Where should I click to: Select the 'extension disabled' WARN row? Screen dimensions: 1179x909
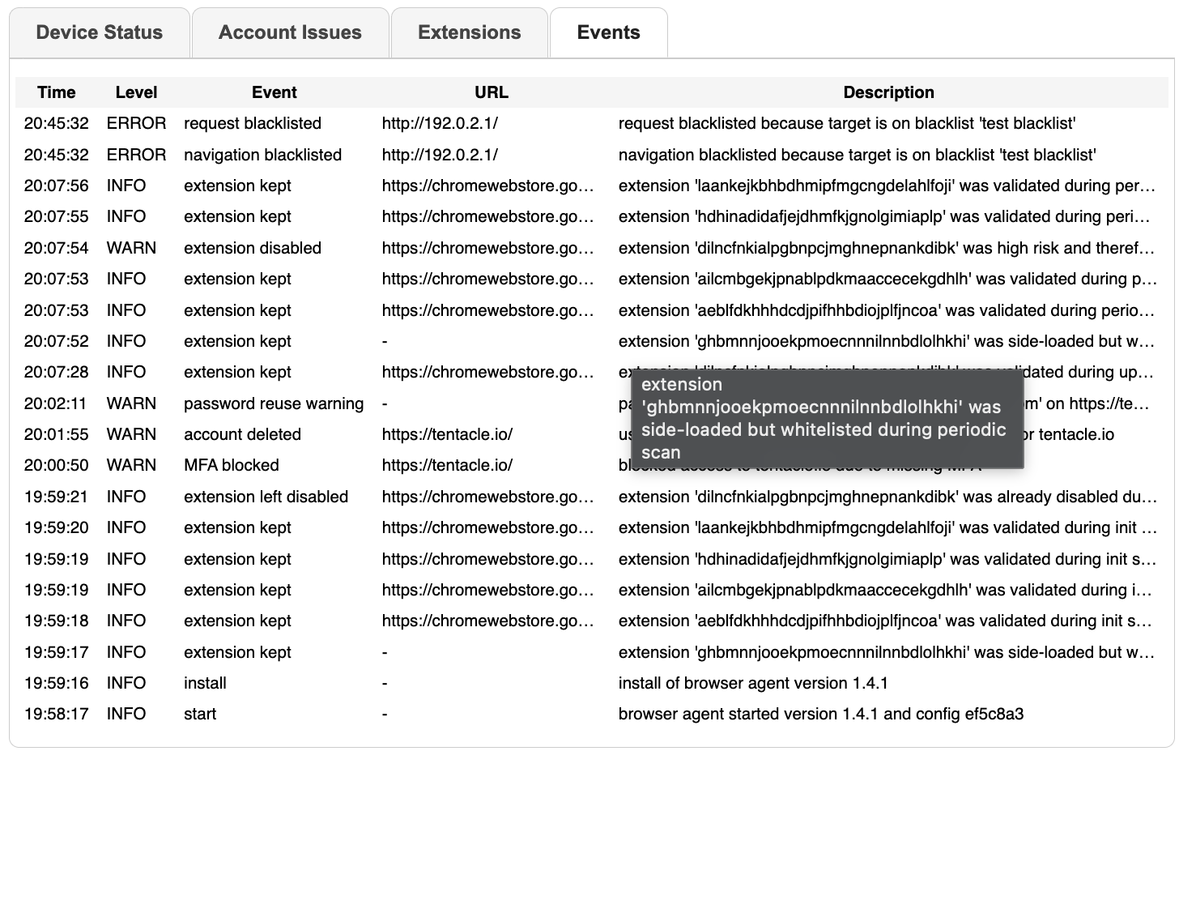pos(252,248)
